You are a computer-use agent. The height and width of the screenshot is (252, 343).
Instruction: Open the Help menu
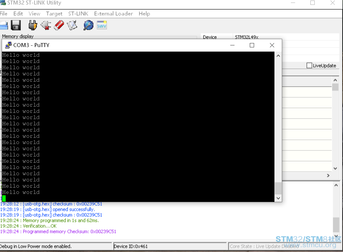click(144, 14)
